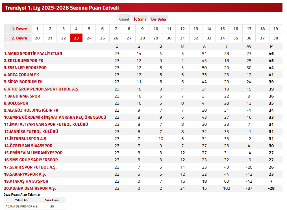This screenshot has height=210, width=287.
Task: Open match week 23 standings
Action: [76, 38]
